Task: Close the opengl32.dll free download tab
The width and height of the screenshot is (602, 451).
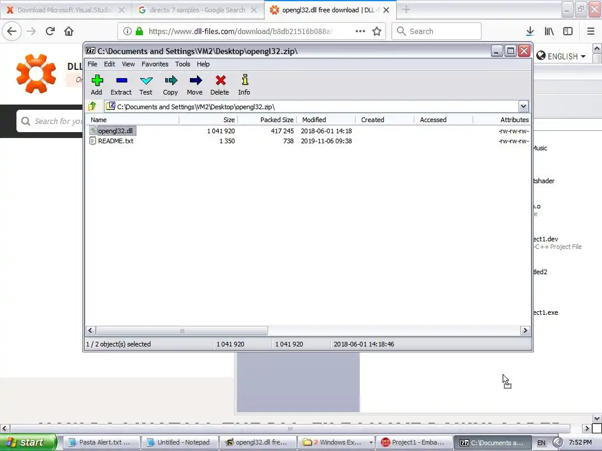Action: pos(386,10)
